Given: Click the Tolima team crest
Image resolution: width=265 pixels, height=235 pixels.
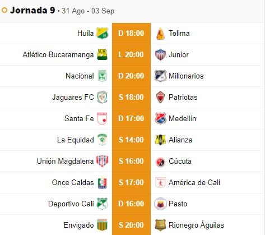Looking at the screenshot, I should pos(160,34).
